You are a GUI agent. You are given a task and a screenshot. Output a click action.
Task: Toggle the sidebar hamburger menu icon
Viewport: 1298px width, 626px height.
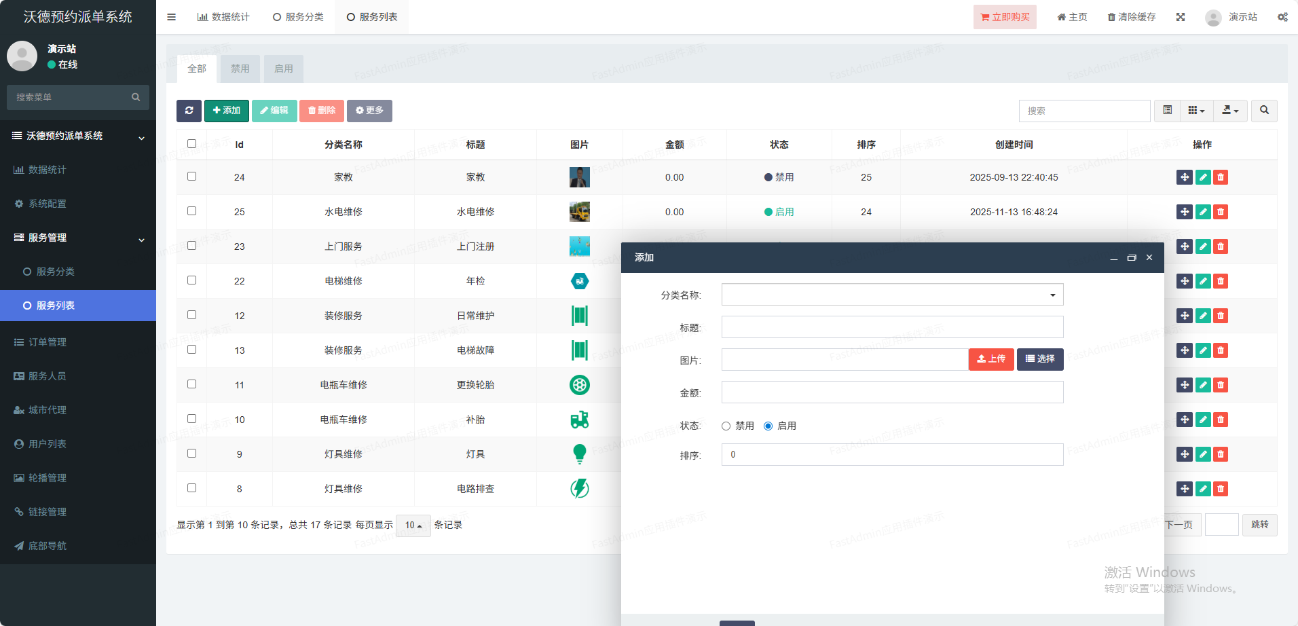click(x=171, y=17)
